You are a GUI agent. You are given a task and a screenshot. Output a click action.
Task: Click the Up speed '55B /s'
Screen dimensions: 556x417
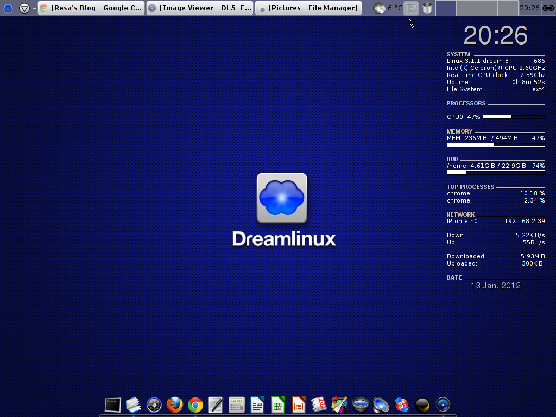pos(534,243)
